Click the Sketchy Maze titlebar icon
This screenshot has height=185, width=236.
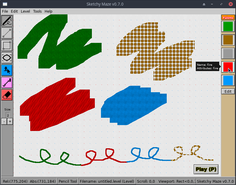[4, 4]
